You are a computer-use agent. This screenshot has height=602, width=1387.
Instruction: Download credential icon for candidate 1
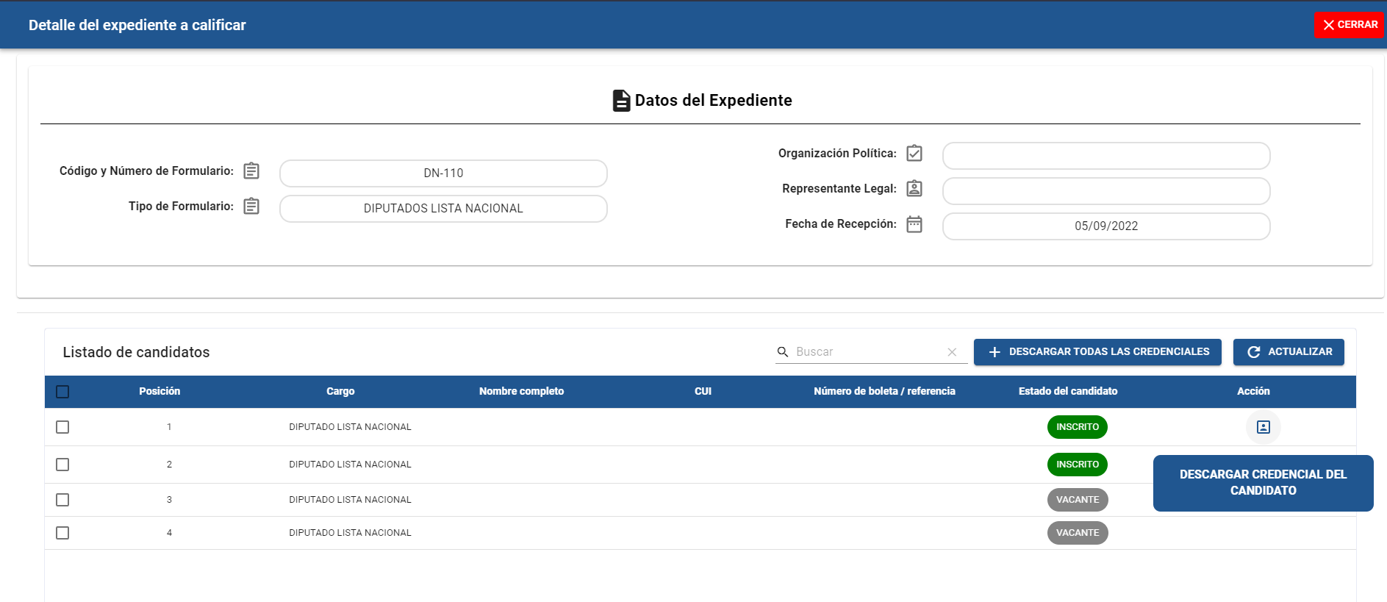1263,427
